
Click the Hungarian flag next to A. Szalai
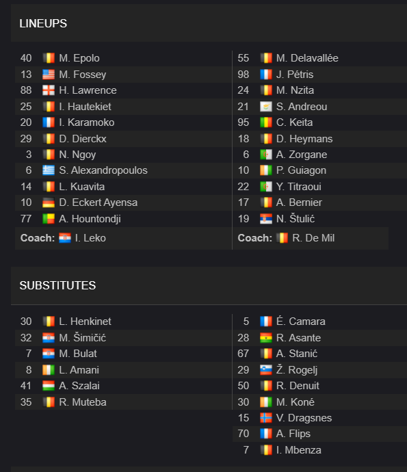49,386
